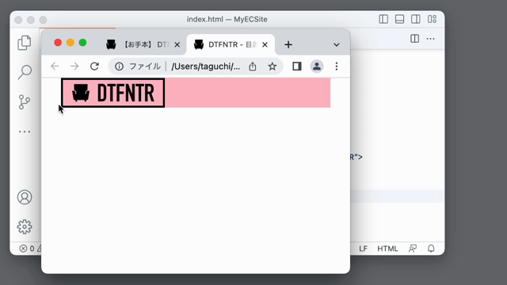This screenshot has height=285, width=507.
Task: Reload the browser page
Action: point(94,66)
